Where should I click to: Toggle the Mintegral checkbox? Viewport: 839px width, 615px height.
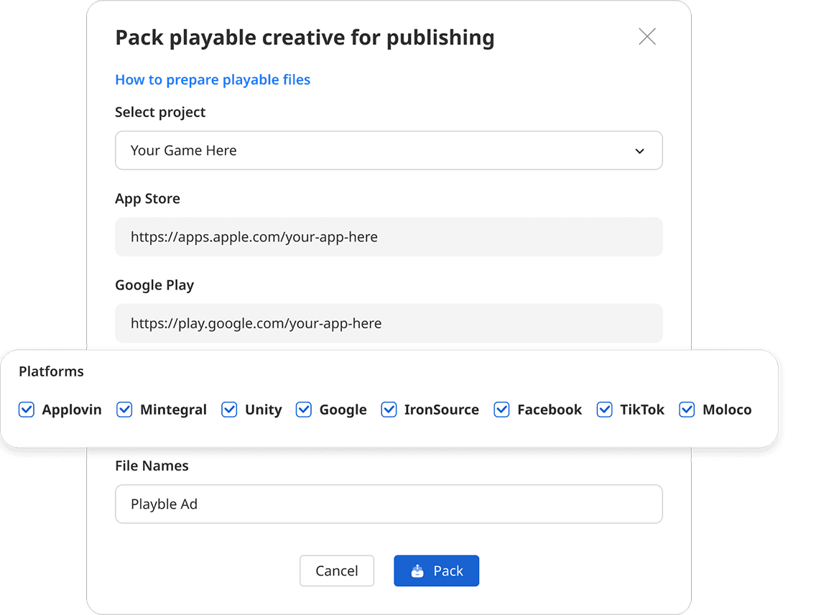[x=124, y=410]
